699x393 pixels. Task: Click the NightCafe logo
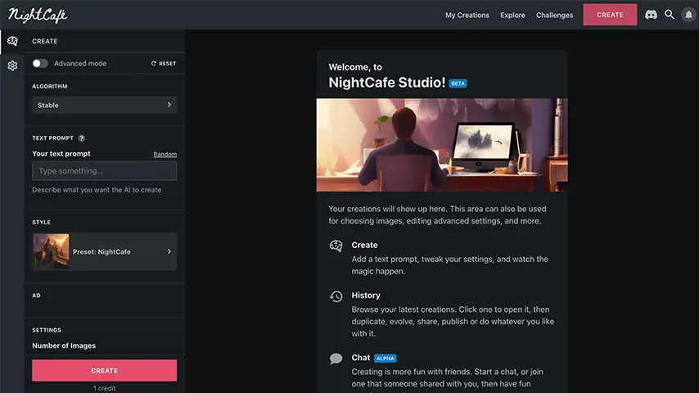[37, 15]
